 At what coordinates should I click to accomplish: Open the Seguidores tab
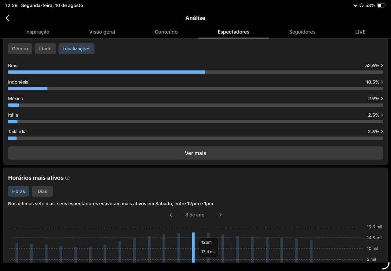302,32
